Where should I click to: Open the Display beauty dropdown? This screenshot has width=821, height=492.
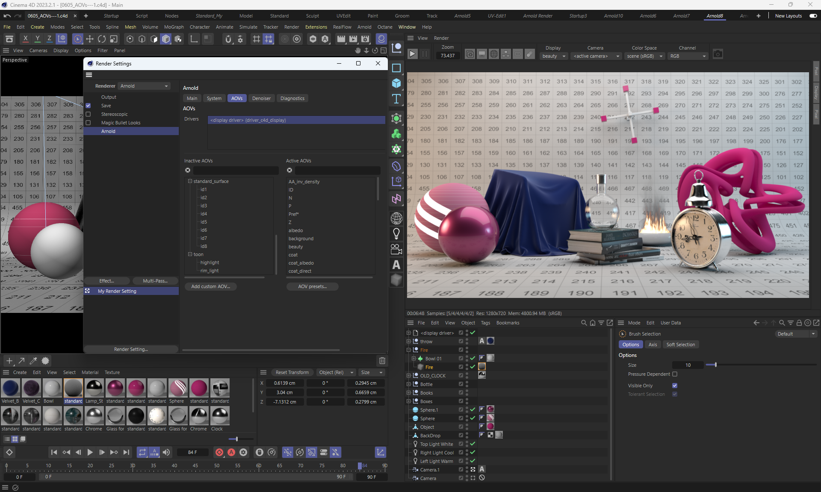click(553, 56)
